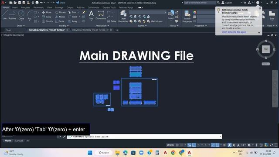This screenshot has height=157, width=279.
Task: Expand the Block panel dropdown
Action: coord(174,26)
